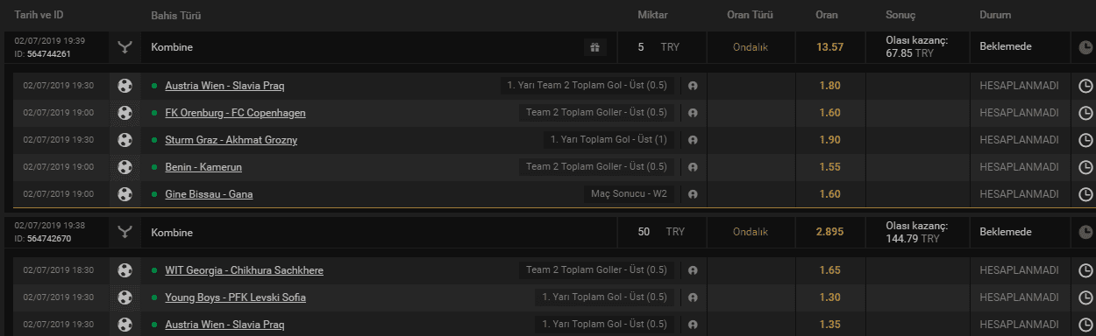Open the Young Boys - PFK Levski Sofia link

[235, 297]
